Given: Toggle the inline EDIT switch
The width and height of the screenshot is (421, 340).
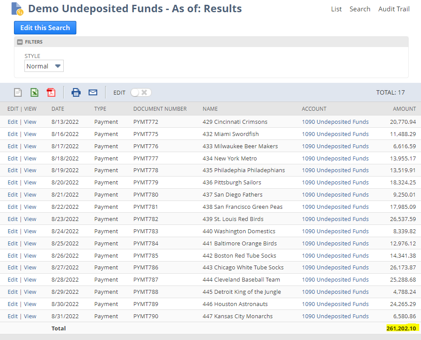Looking at the screenshot, I should point(141,92).
